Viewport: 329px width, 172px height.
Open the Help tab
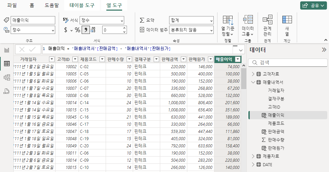point(52,5)
